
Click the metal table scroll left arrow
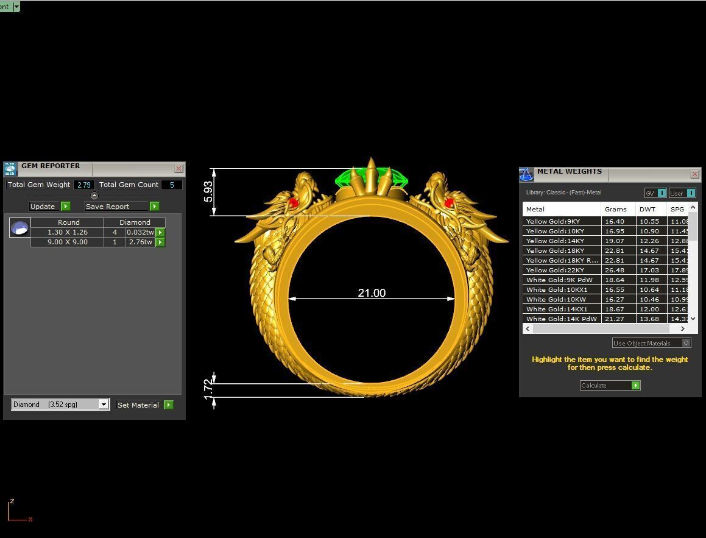[528, 328]
